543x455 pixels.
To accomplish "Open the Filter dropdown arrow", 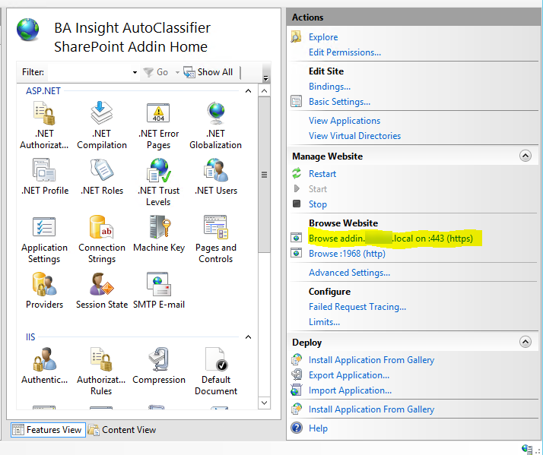I will tap(135, 72).
